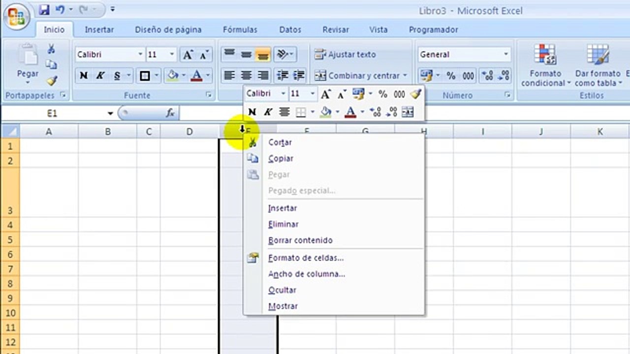Choose Ancho de columna... from context menu
Viewport: 630px width, 354px height.
[x=334, y=274]
